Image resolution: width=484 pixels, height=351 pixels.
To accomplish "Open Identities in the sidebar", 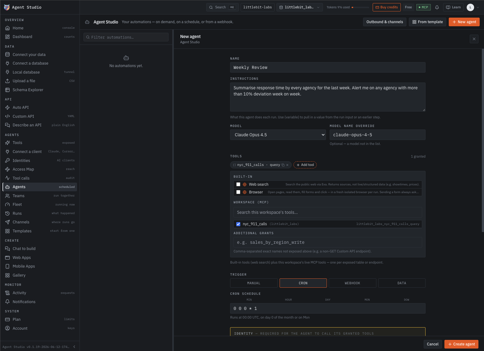I will pyautogui.click(x=40, y=161).
